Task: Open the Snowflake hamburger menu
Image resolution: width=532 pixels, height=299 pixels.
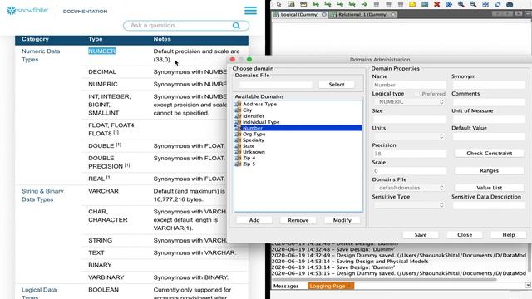Action: [x=250, y=11]
